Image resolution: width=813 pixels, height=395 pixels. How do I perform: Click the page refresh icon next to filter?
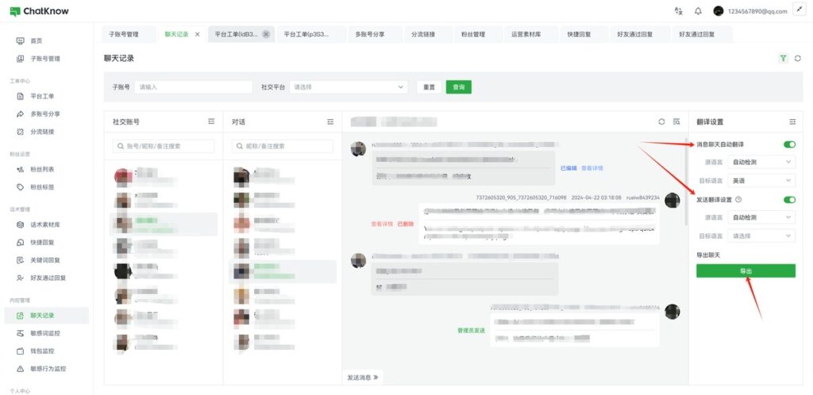point(798,59)
